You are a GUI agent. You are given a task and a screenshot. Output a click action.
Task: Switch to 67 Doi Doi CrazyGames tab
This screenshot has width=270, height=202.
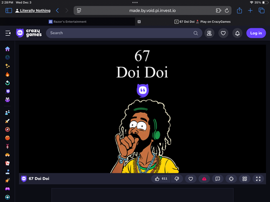(202, 22)
